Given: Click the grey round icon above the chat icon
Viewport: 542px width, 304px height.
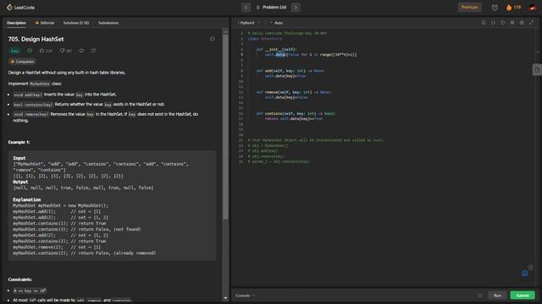Looking at the screenshot, I should [531, 267].
